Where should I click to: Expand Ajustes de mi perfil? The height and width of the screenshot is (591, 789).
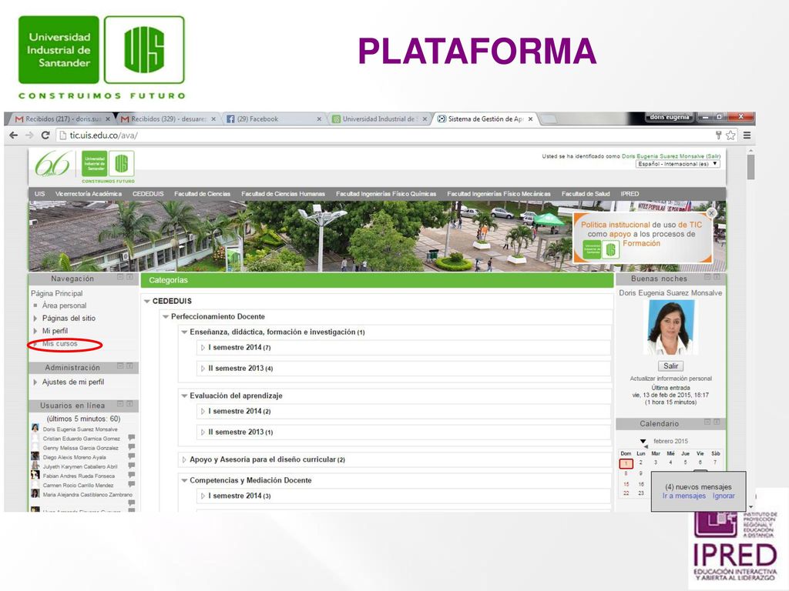pos(35,382)
